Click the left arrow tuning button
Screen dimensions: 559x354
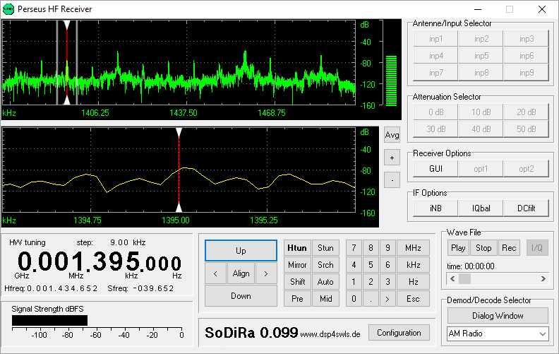pos(215,273)
